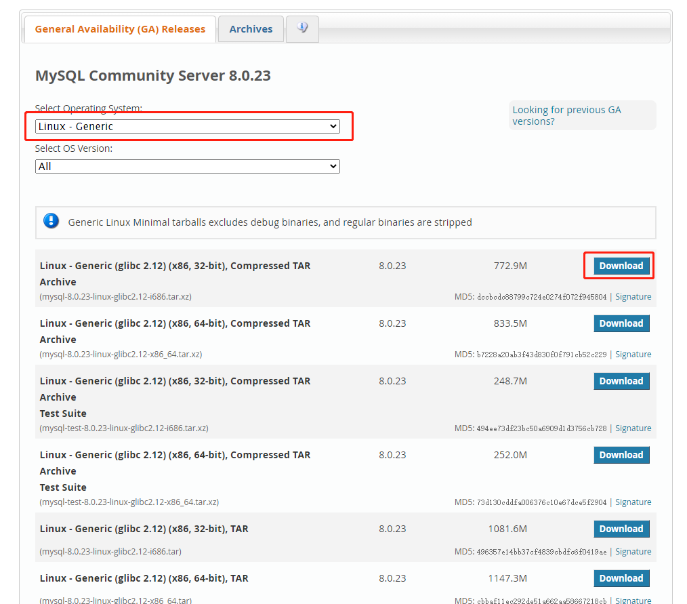Click the Generic Linux Minimal tarballs notice text
687x604 pixels.
270,222
